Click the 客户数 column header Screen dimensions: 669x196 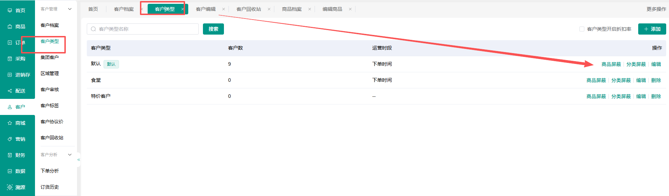(235, 48)
